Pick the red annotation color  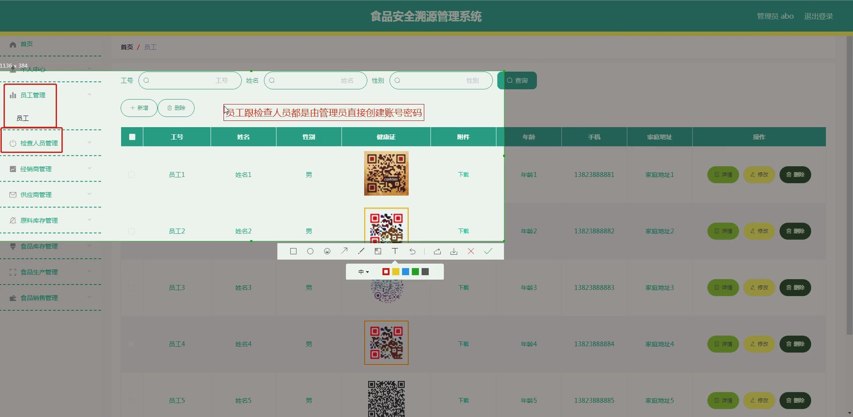click(x=386, y=272)
